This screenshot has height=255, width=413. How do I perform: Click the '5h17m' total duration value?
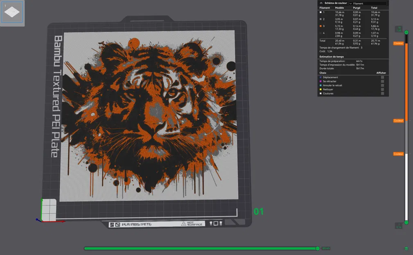tap(360, 69)
